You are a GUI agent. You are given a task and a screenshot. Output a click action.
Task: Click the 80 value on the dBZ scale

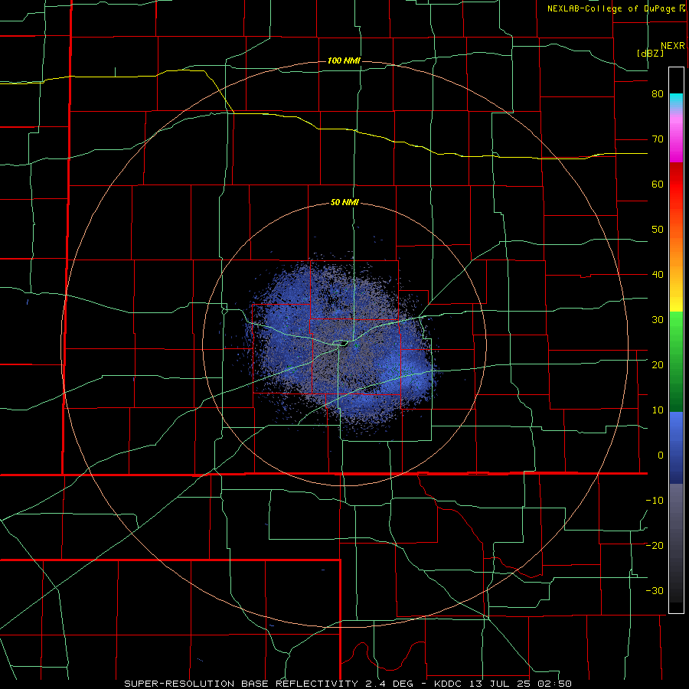pos(658,94)
